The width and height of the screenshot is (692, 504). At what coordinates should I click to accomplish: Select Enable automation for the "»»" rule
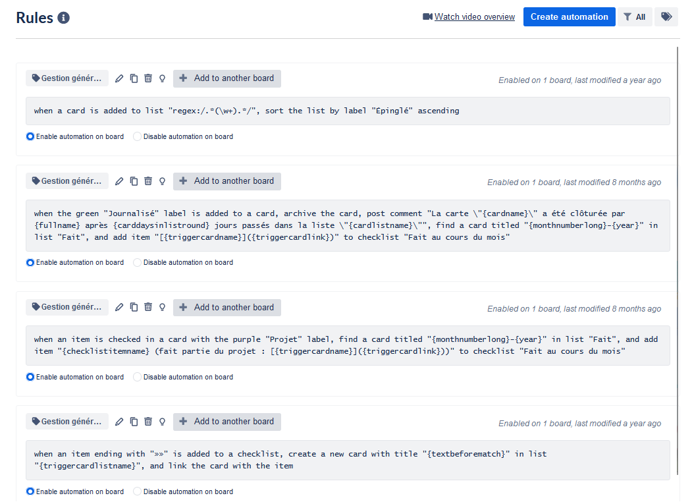(30, 491)
